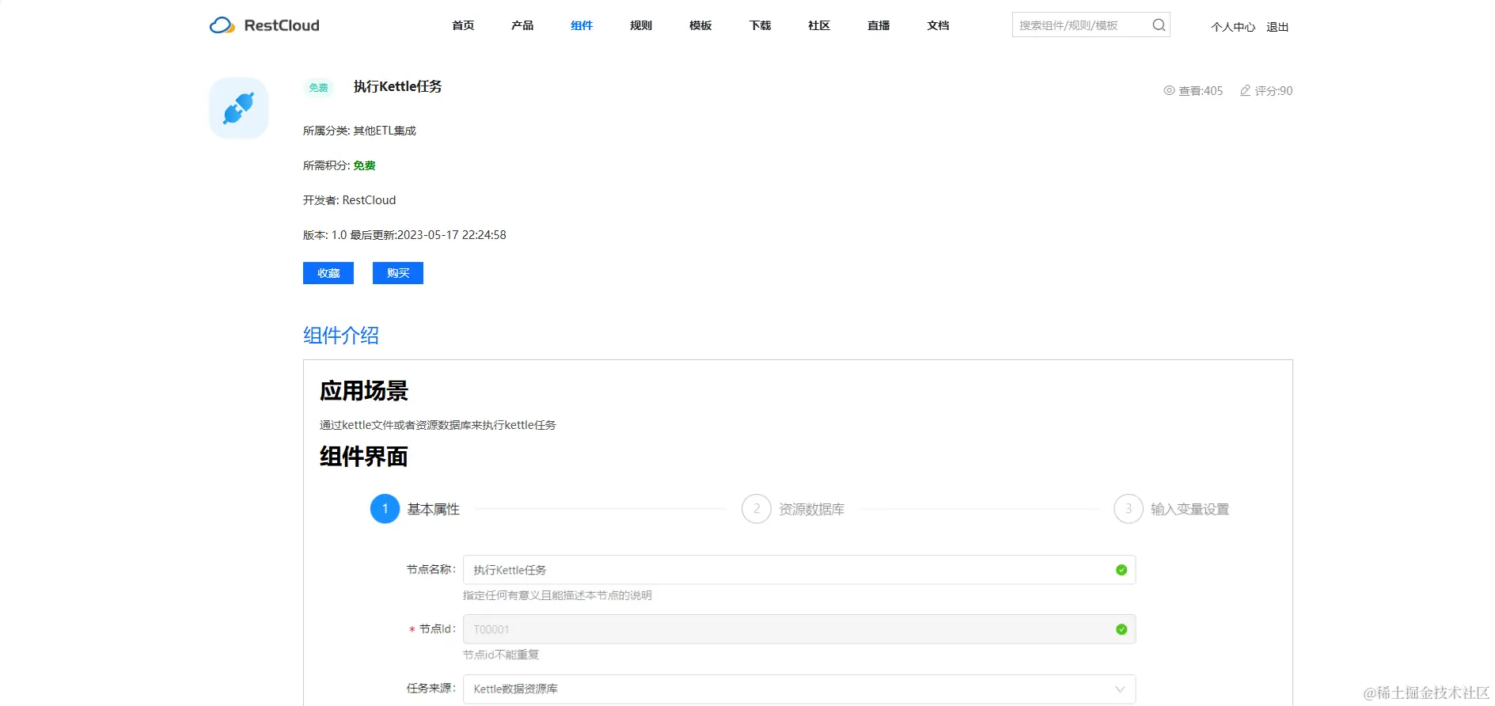1495x706 pixels.
Task: Open the 产品 menu item
Action: tap(522, 25)
